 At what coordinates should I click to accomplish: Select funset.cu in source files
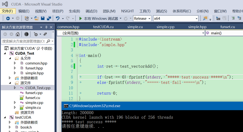(x=33, y=98)
